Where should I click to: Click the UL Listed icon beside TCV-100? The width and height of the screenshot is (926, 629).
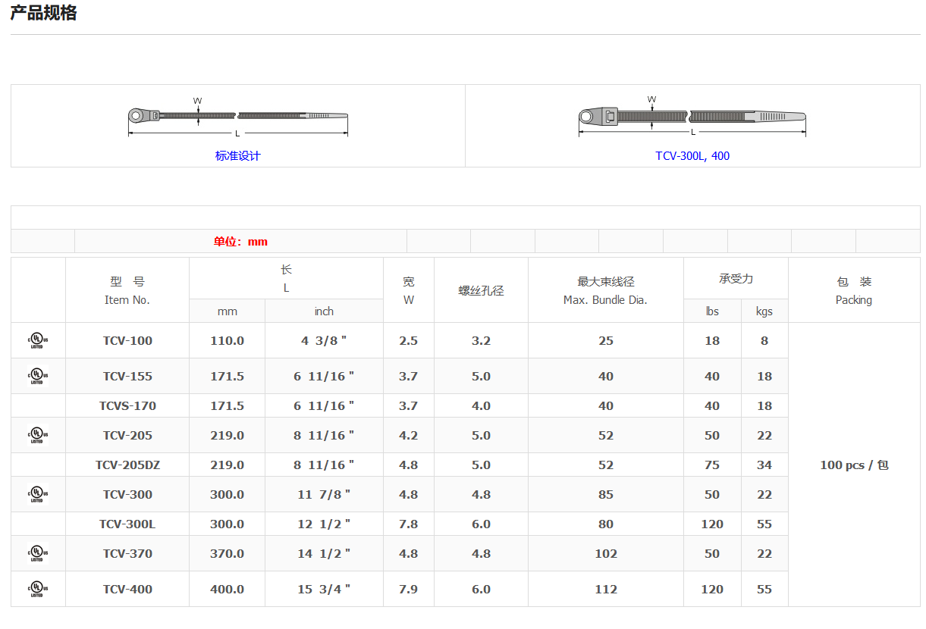(37, 340)
